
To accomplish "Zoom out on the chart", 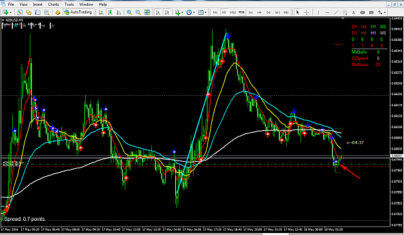I will 138,12.
